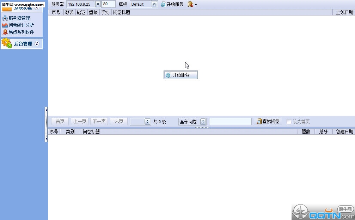The height and width of the screenshot is (220, 355).
Task: Expand the 后台管理 panel chevron
Action: pyautogui.click(x=37, y=44)
